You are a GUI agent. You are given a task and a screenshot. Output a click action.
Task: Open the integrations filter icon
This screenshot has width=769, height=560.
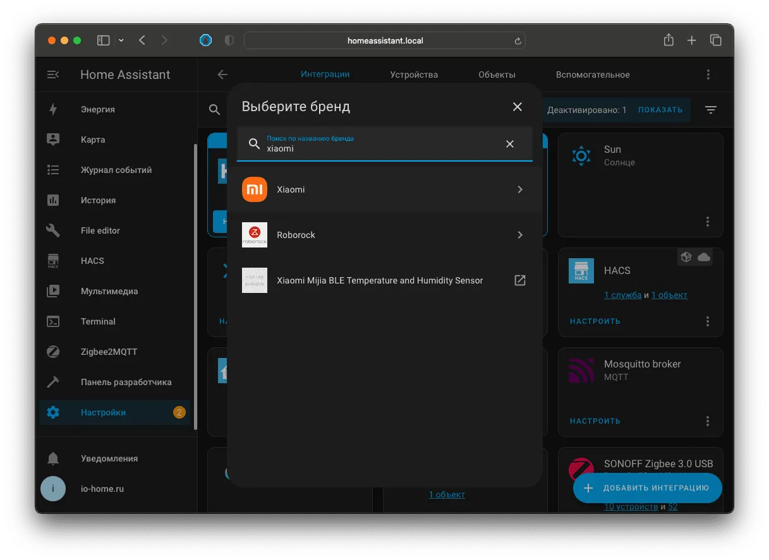(x=711, y=110)
